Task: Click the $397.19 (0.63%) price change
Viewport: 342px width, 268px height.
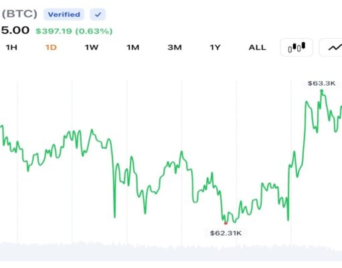Action: pos(74,31)
